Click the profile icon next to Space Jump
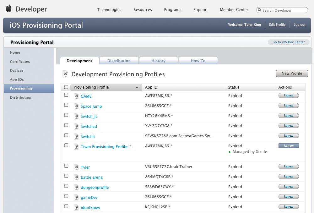The width and height of the screenshot is (314, 213). 76,106
